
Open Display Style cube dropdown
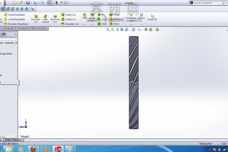(x=133, y=30)
